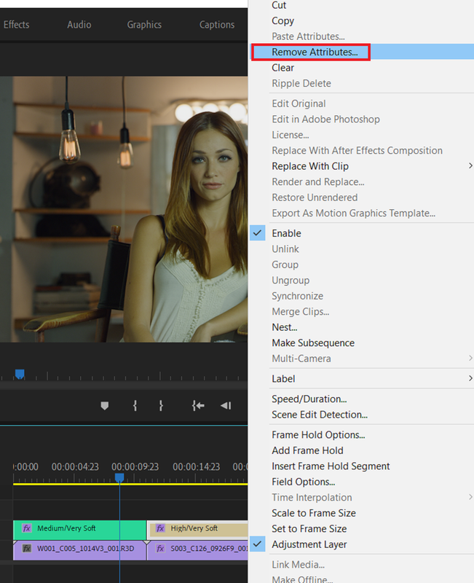Open the Graphics workspace tab
474x583 pixels.
(144, 25)
